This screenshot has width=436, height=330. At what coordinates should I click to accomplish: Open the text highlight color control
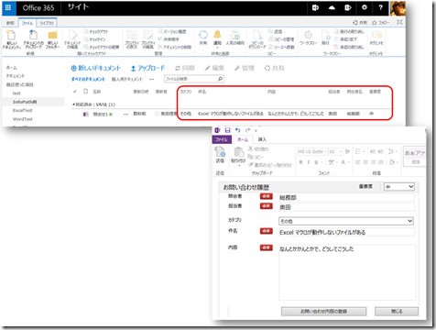point(332,162)
